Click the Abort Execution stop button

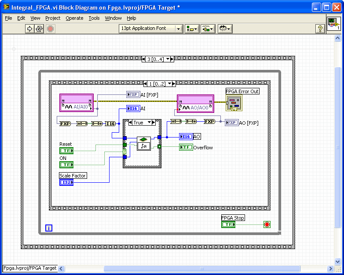tap(50, 29)
